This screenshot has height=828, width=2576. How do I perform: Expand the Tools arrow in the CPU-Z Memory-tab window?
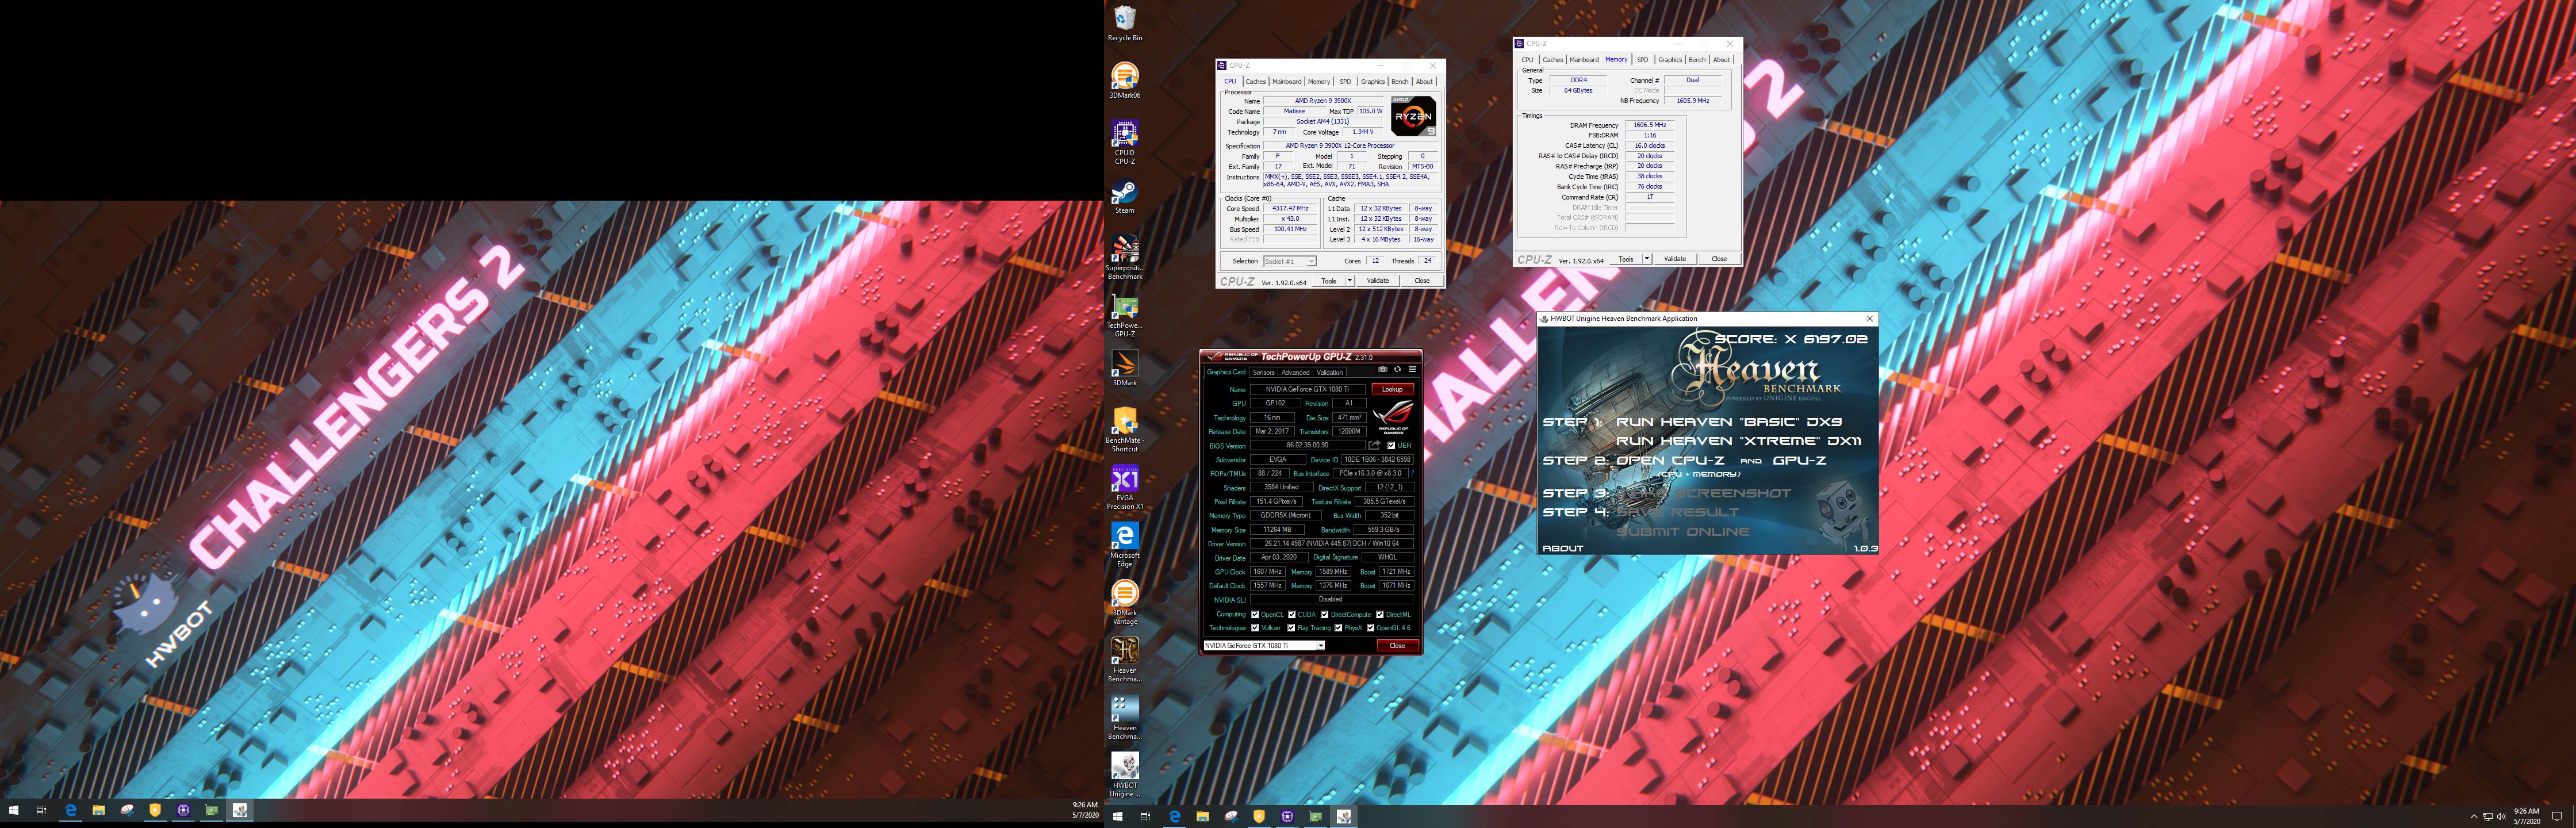(1647, 259)
